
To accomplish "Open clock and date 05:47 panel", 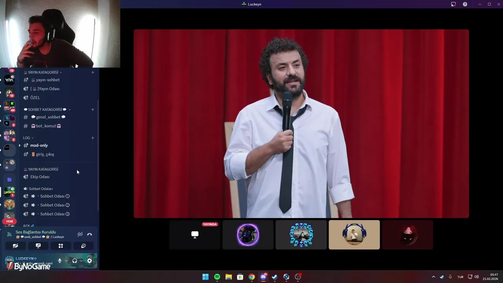I will pos(490,277).
